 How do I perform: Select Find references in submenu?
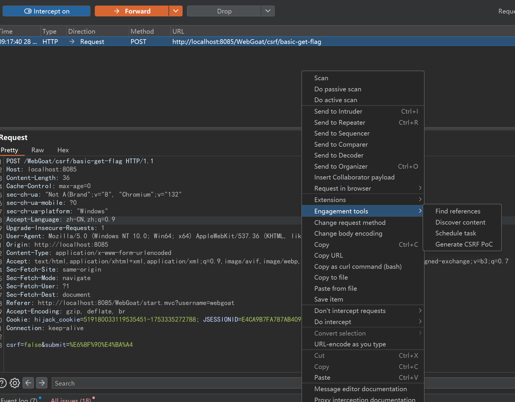pos(462,211)
